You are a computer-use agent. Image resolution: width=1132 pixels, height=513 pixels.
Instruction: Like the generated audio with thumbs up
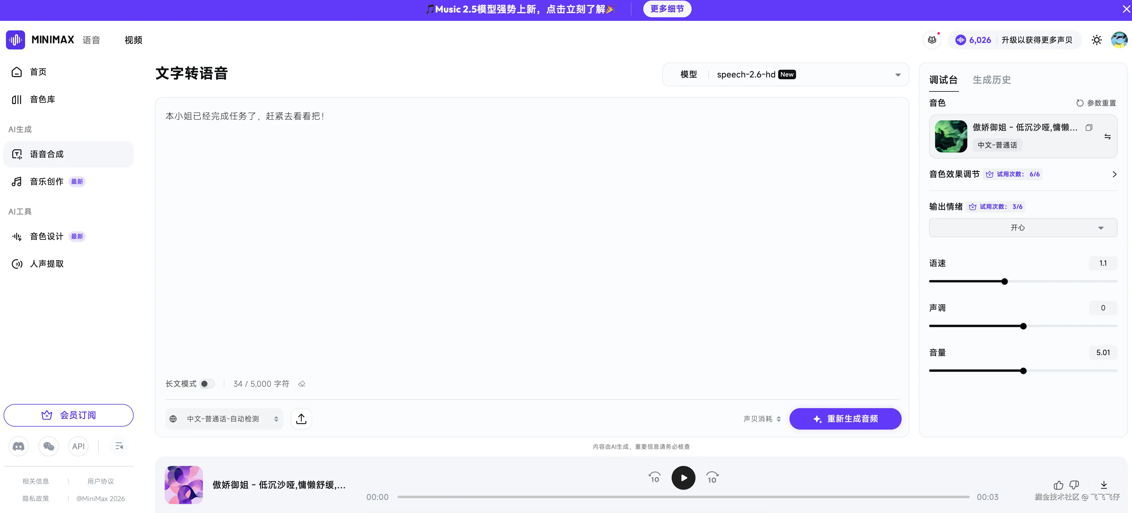[1058, 485]
